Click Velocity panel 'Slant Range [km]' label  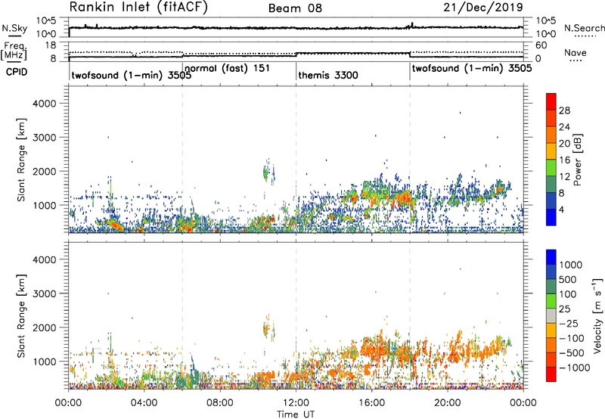21,316
